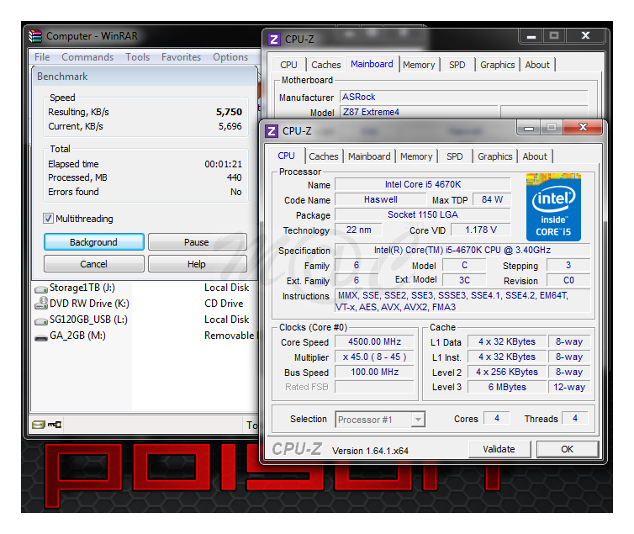Click the Validate button in CPU-Z
The height and width of the screenshot is (534, 634).
499,449
